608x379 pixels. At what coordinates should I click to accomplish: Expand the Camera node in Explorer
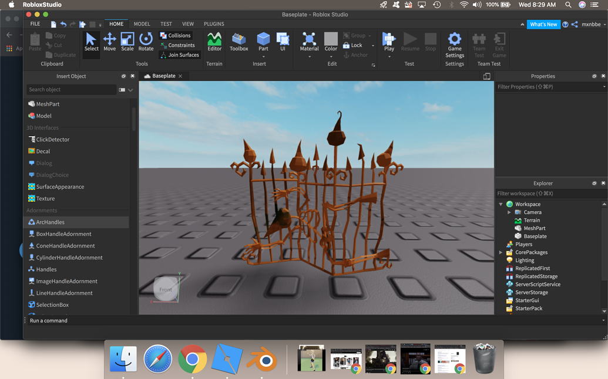(509, 212)
